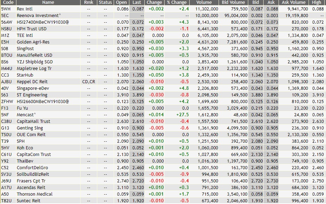Select YZJ Shipbldg SGD
Viewport: 326px width, 204px height.
pos(35,62)
